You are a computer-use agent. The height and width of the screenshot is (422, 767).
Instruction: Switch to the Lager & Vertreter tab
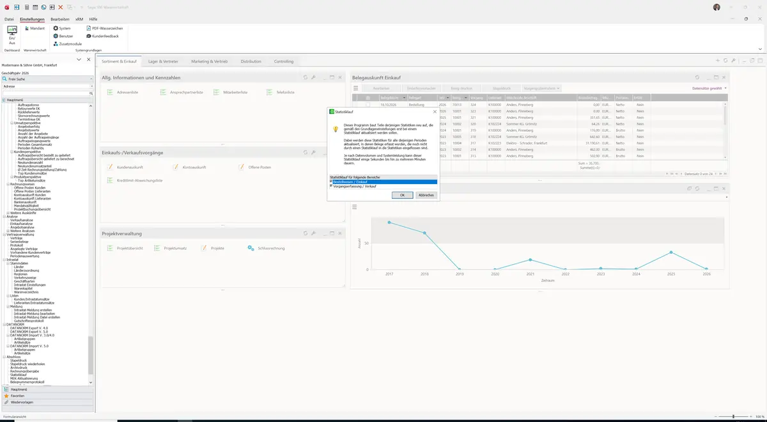pos(163,61)
